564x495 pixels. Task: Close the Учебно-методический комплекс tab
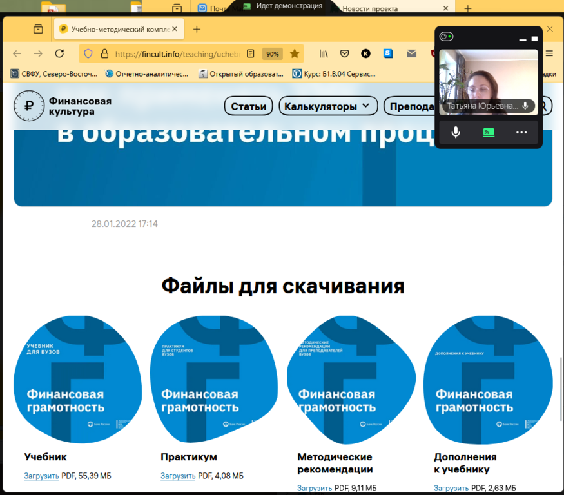click(x=175, y=29)
